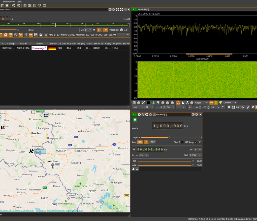This screenshot has height=221, width=257.
Task: Open the Han FFT window dropdown
Action: coord(138,107)
